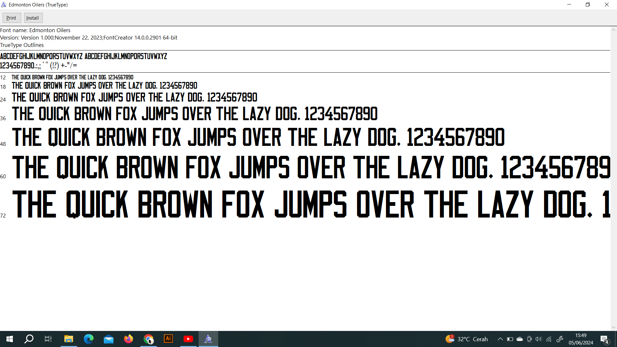
Task: Open Windows Start menu
Action: coord(10,339)
